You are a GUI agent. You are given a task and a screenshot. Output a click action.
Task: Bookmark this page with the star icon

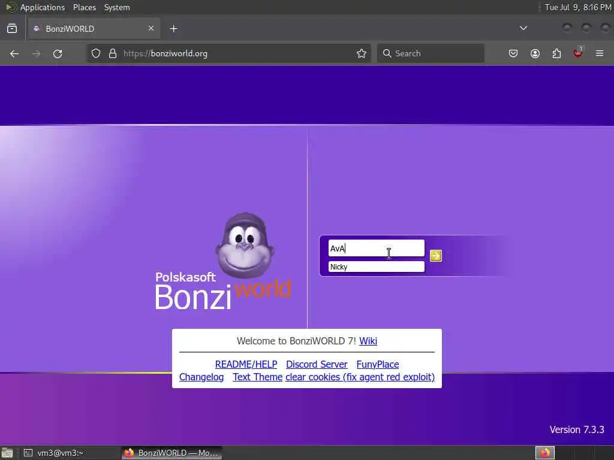(x=362, y=53)
